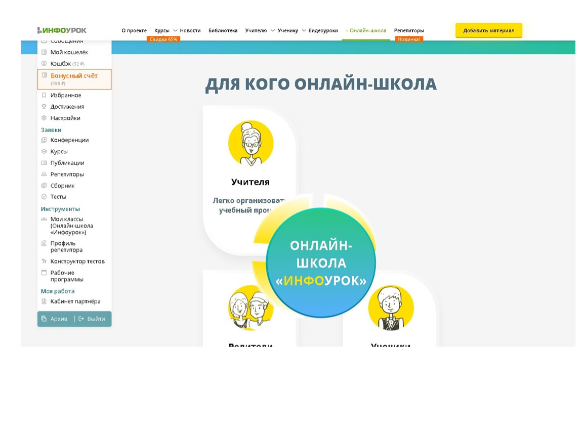This screenshot has width=582, height=437.
Task: Open the Архив button in the sidebar footer
Action: tap(55, 319)
